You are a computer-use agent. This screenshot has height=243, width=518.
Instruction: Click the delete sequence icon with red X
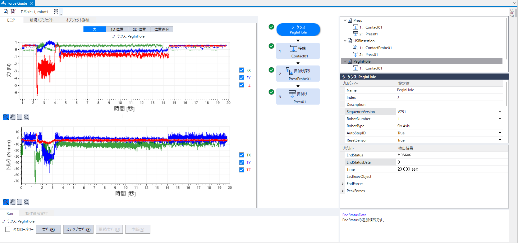pos(13,12)
